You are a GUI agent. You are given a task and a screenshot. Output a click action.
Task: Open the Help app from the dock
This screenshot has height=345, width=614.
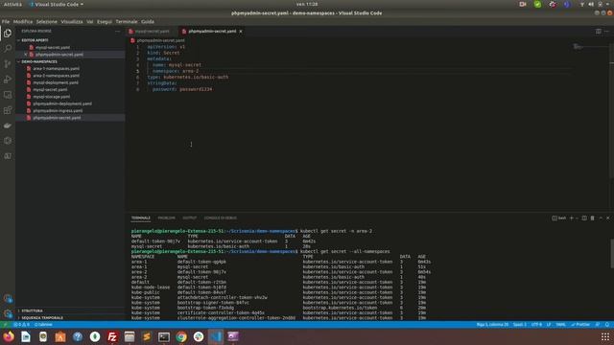pos(78,336)
